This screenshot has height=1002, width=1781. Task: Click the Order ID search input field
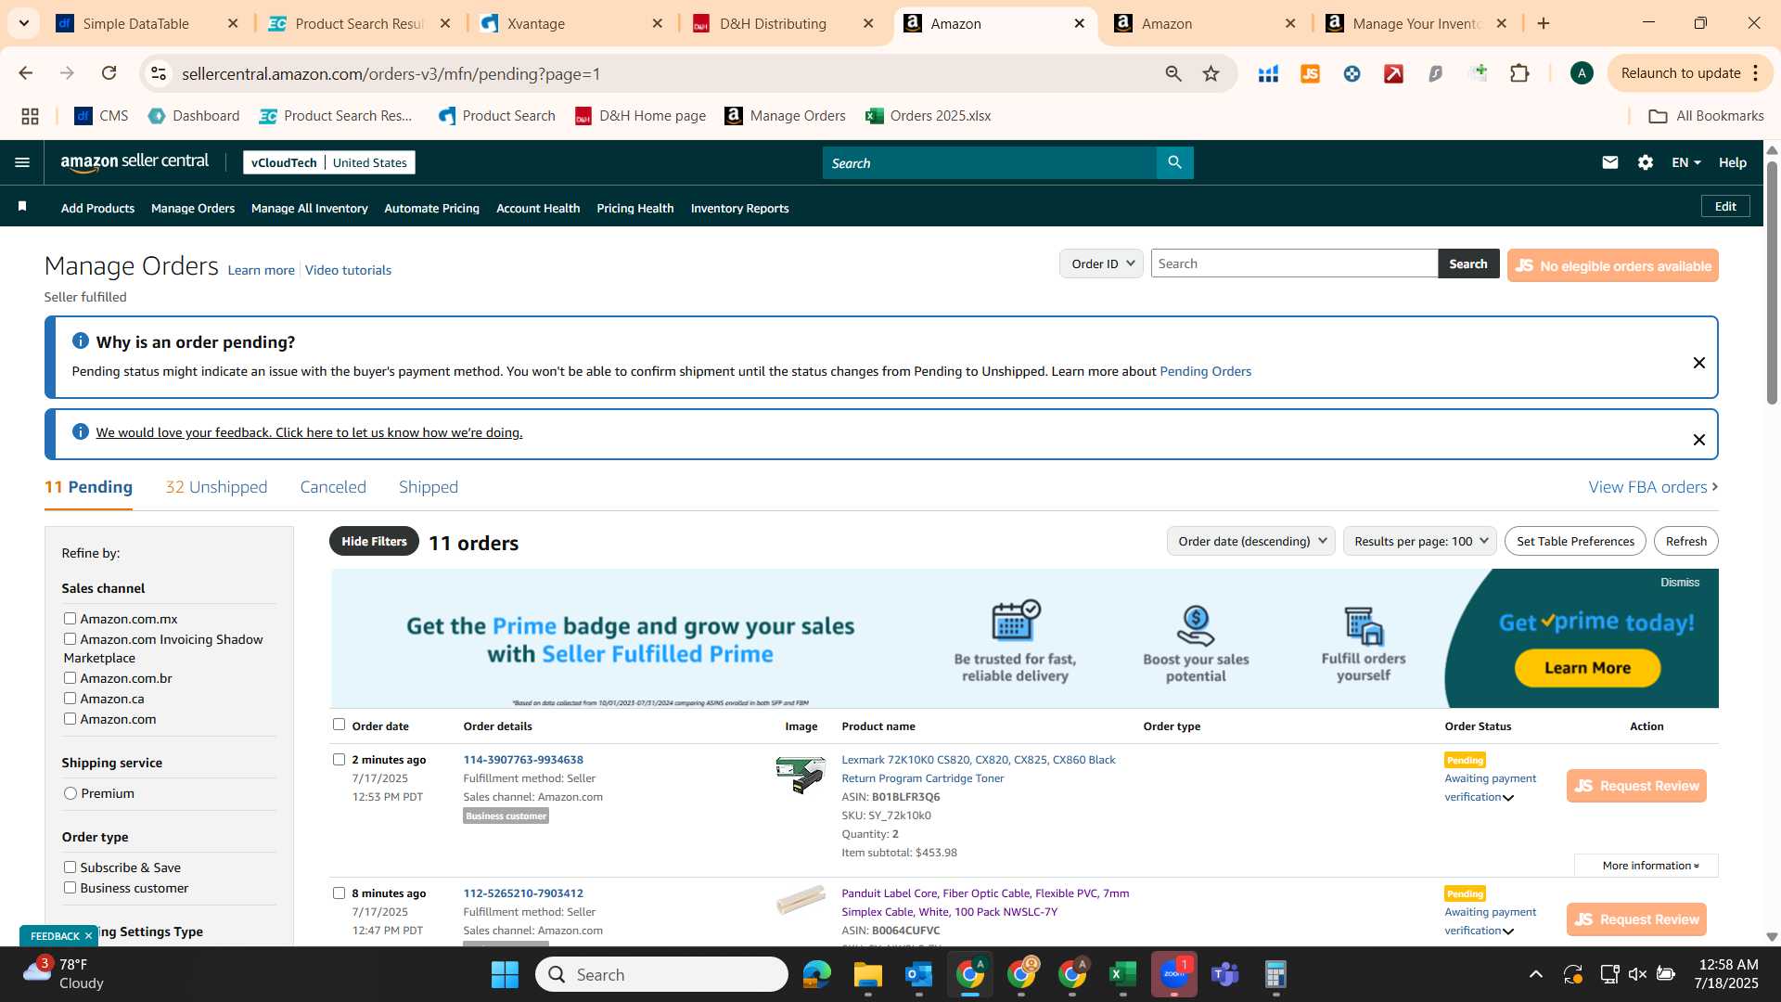pyautogui.click(x=1294, y=263)
